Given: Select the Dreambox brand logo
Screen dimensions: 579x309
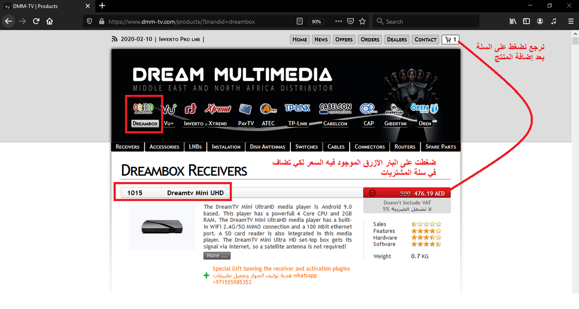Looking at the screenshot, I should pyautogui.click(x=143, y=108).
